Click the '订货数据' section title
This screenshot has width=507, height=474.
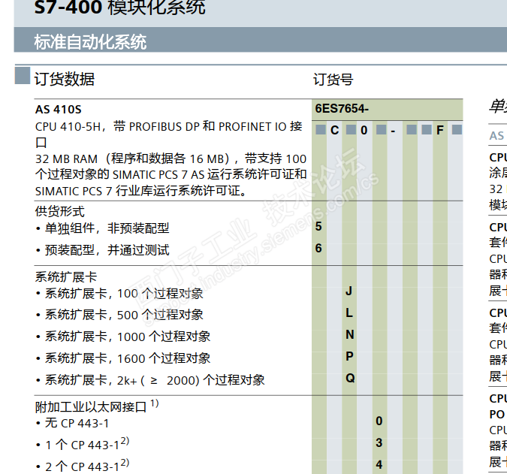(x=65, y=79)
